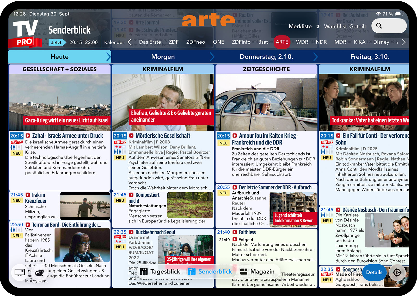Tap the TV screen icon at bottom left
This screenshot has width=417, height=297.
20,272
